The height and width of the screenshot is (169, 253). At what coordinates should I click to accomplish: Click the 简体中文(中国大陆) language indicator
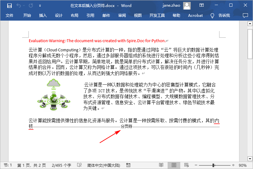[104, 165]
